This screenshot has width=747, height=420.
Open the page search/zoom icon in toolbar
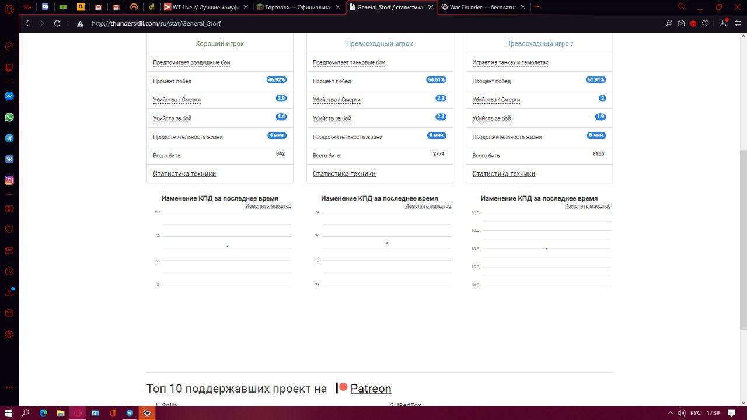(x=669, y=23)
